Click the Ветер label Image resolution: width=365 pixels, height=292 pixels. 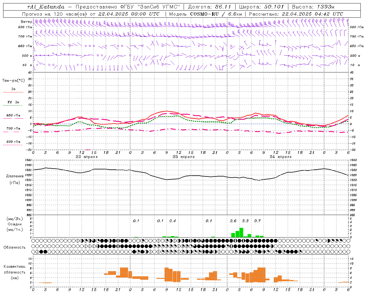pyautogui.click(x=26, y=22)
